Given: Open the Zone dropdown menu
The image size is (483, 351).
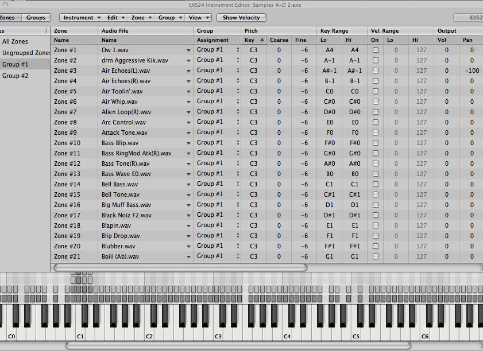Looking at the screenshot, I should 141,18.
